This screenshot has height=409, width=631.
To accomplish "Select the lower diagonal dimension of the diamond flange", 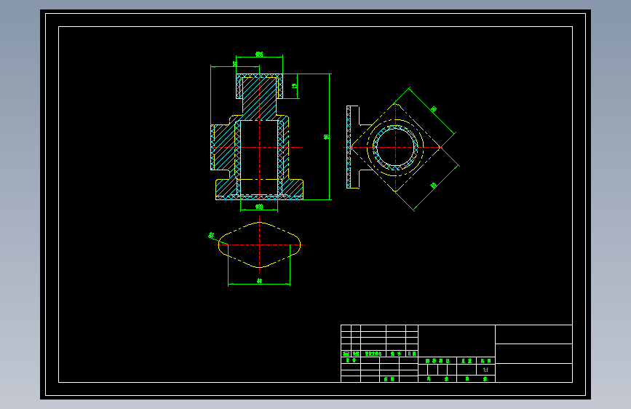I will [434, 186].
